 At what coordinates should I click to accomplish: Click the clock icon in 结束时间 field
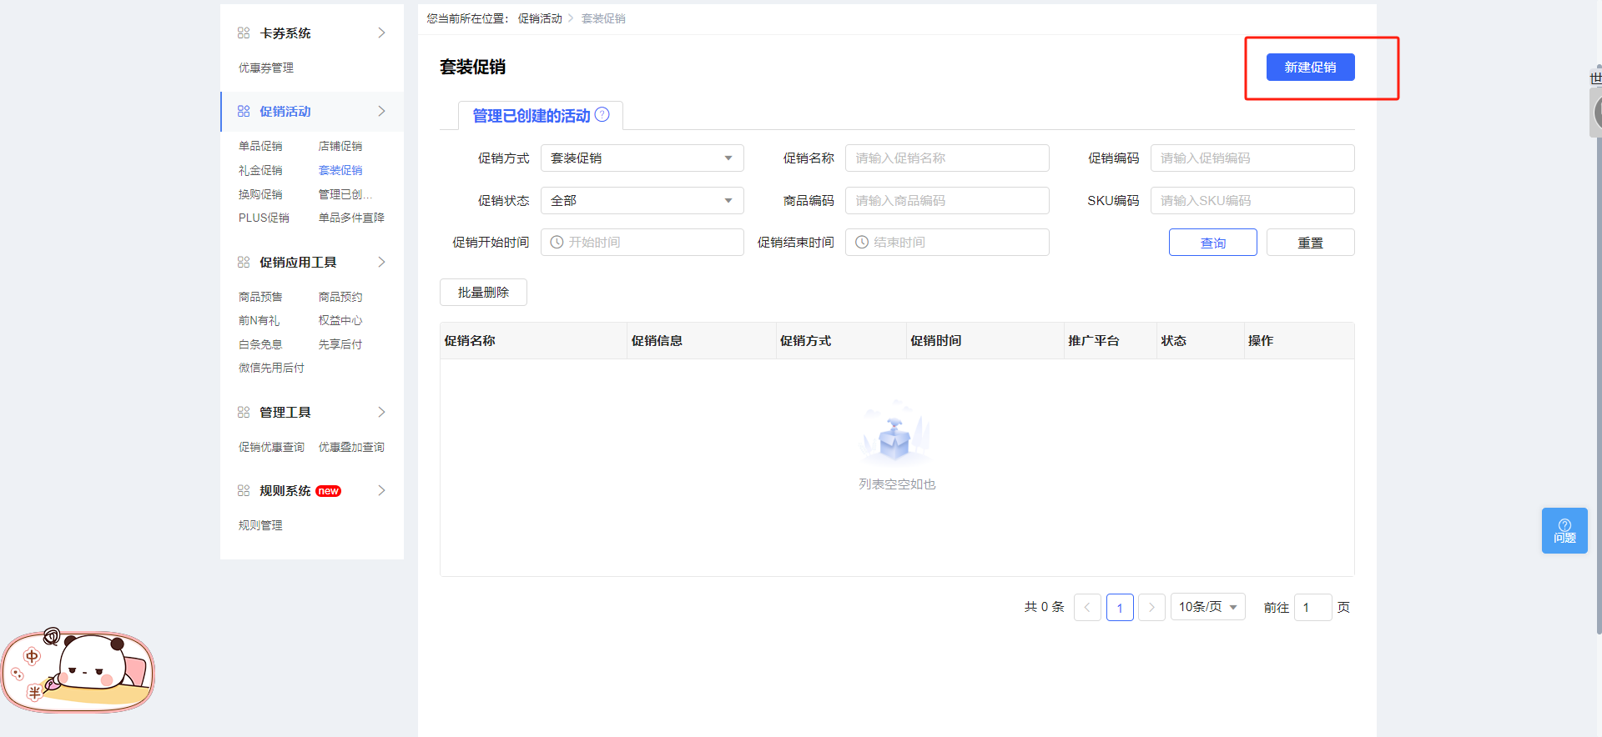click(x=862, y=243)
